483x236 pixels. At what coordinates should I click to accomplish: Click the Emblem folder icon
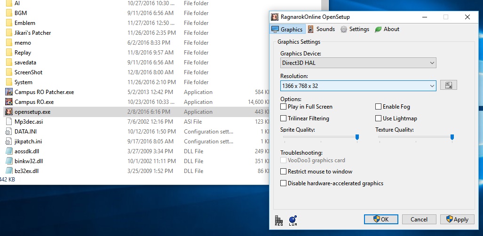coord(9,23)
